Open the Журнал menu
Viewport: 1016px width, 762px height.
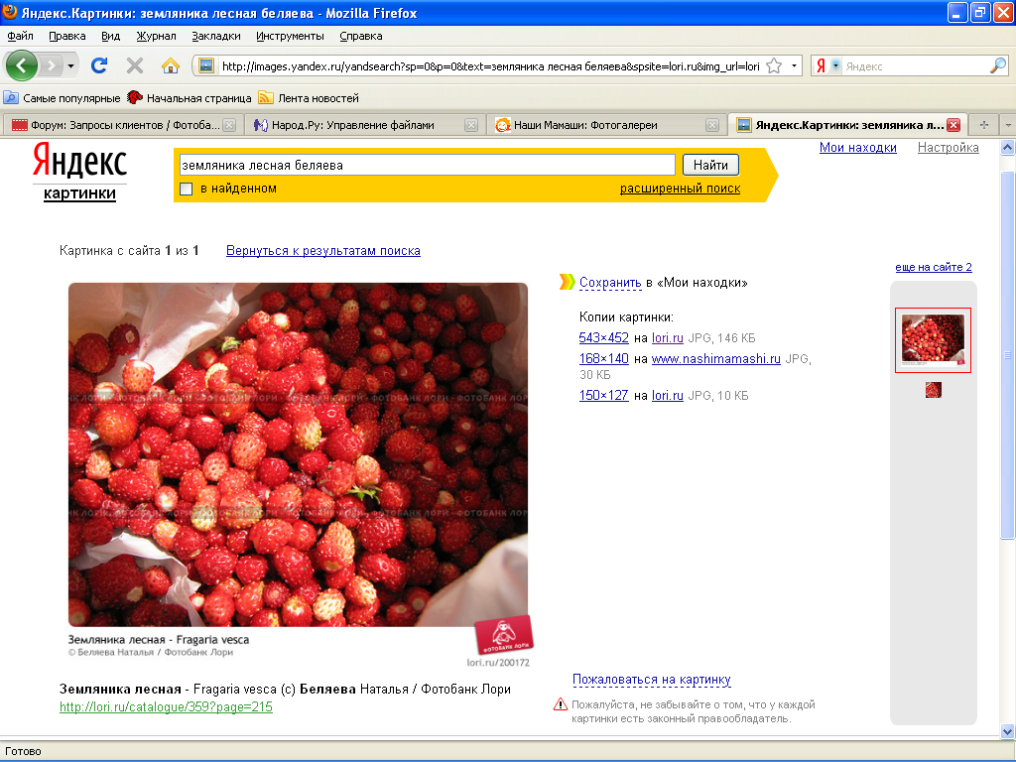[156, 37]
